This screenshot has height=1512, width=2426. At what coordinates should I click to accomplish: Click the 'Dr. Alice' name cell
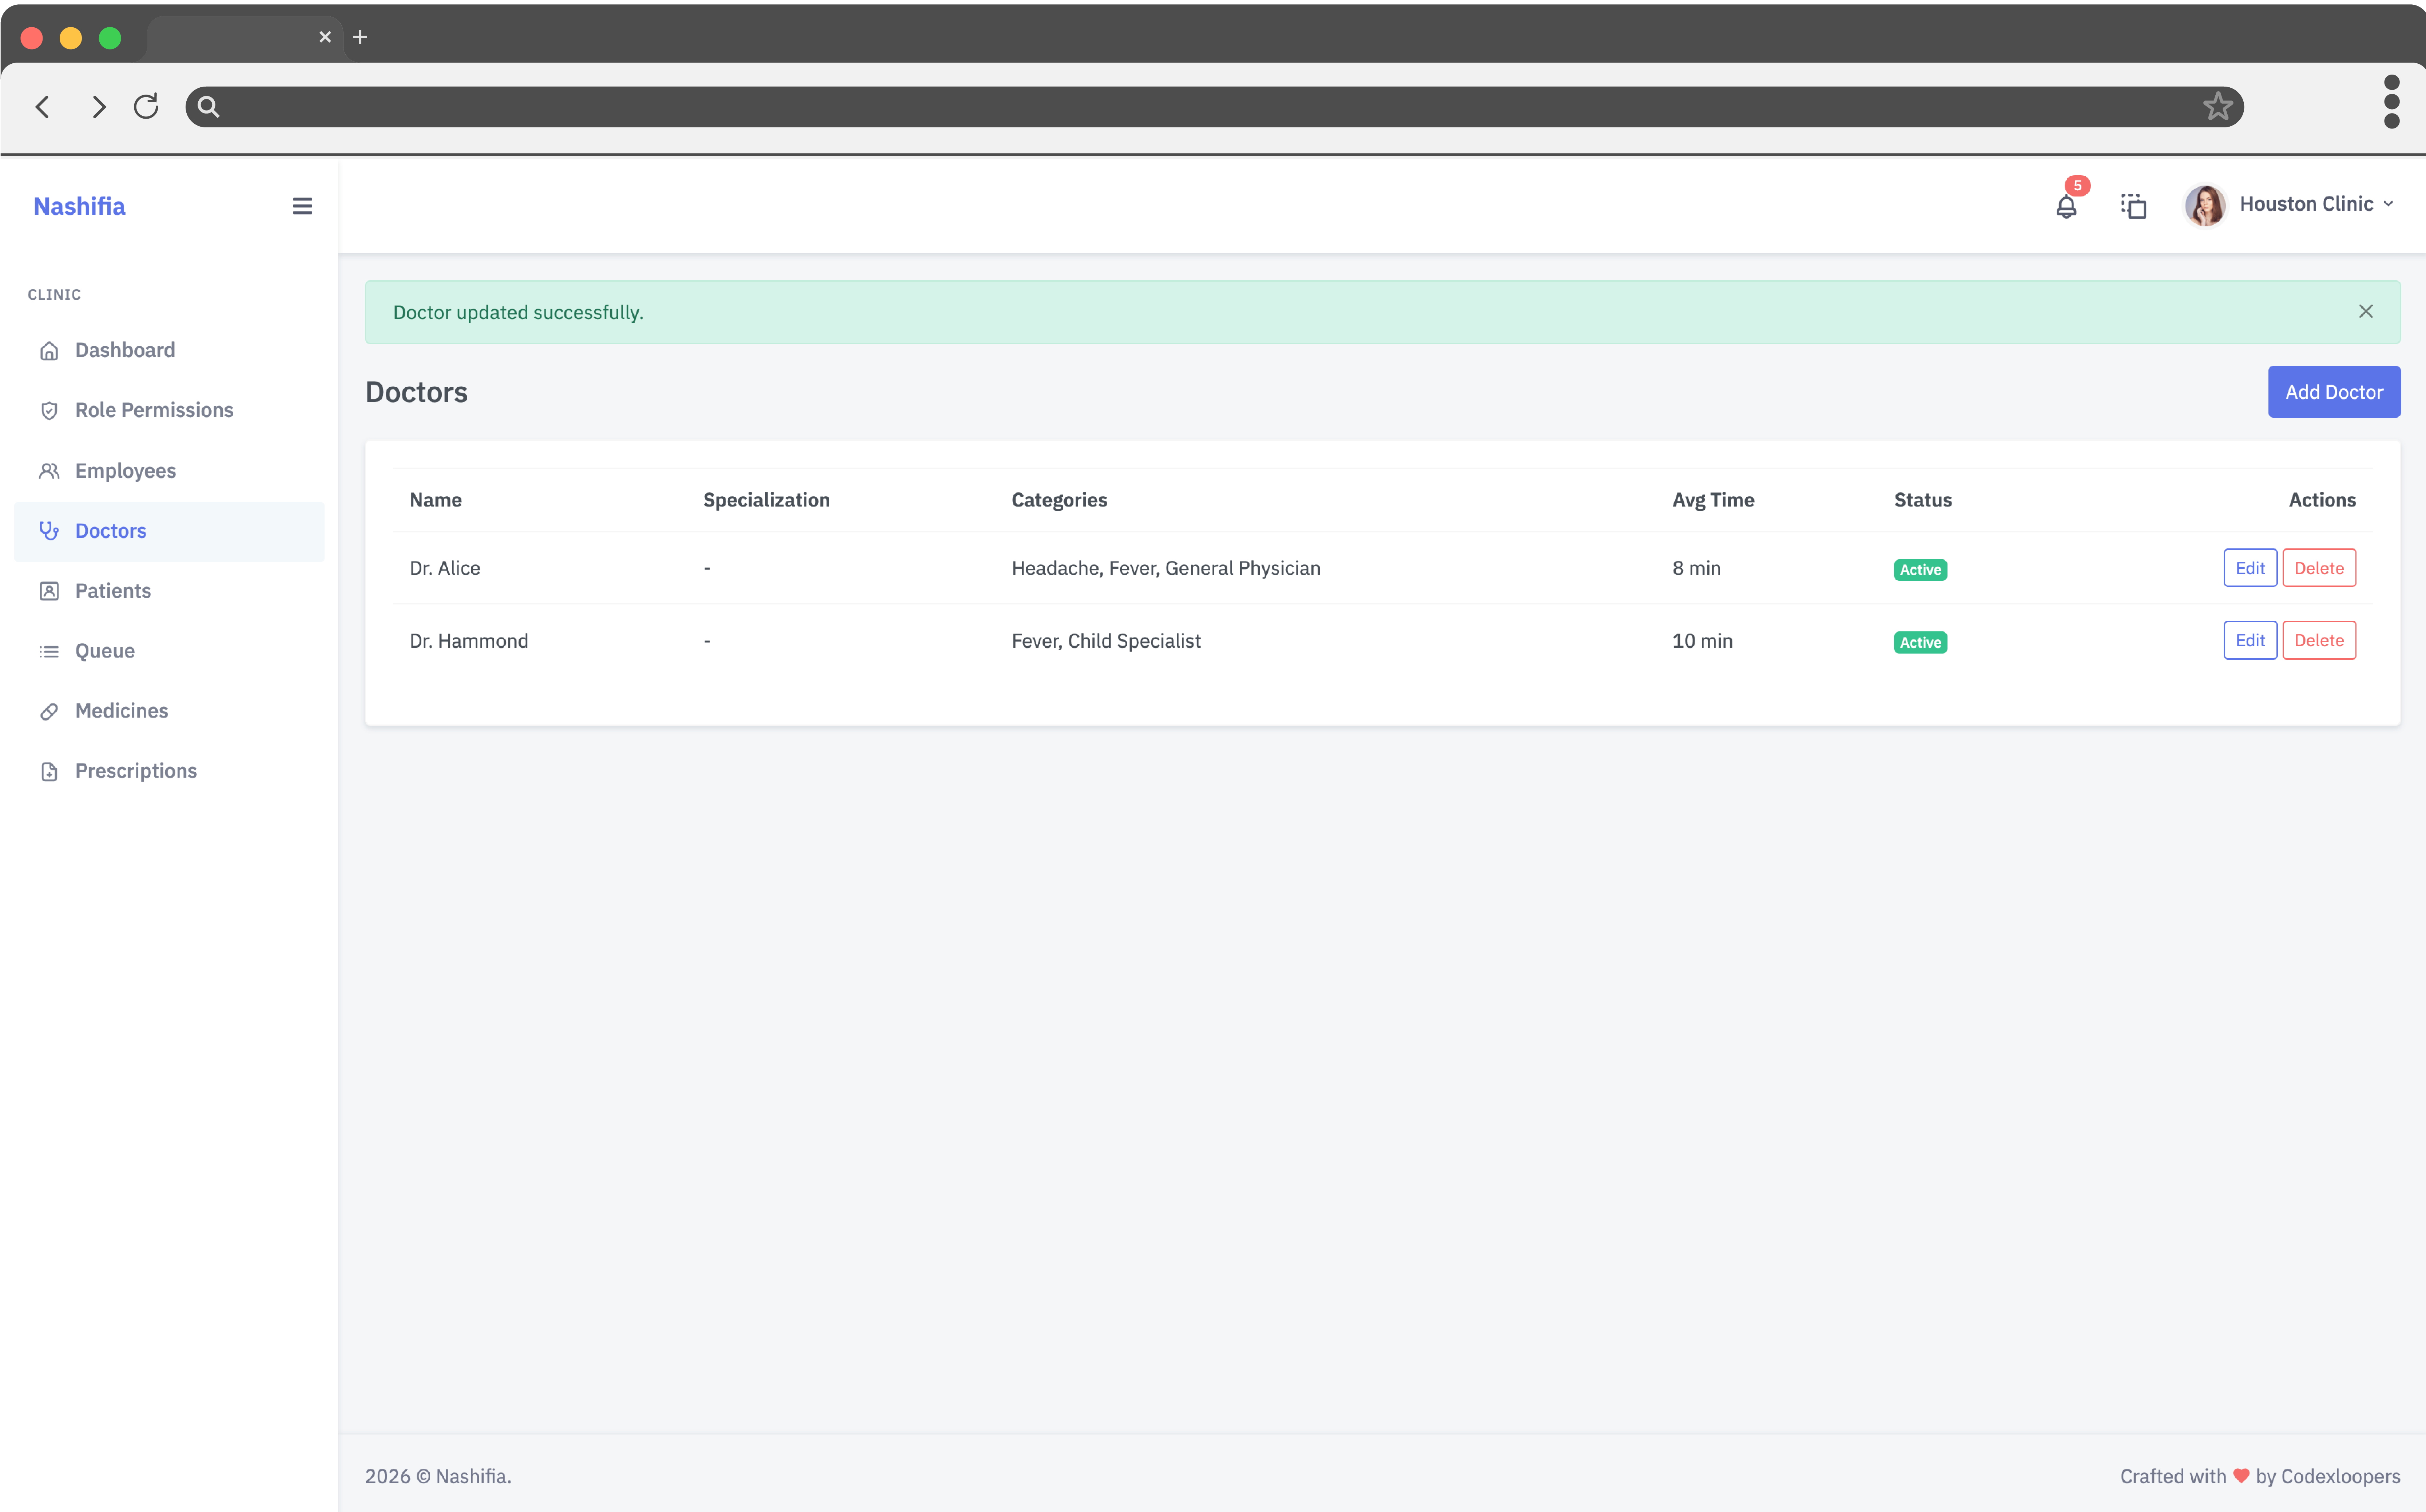445,568
